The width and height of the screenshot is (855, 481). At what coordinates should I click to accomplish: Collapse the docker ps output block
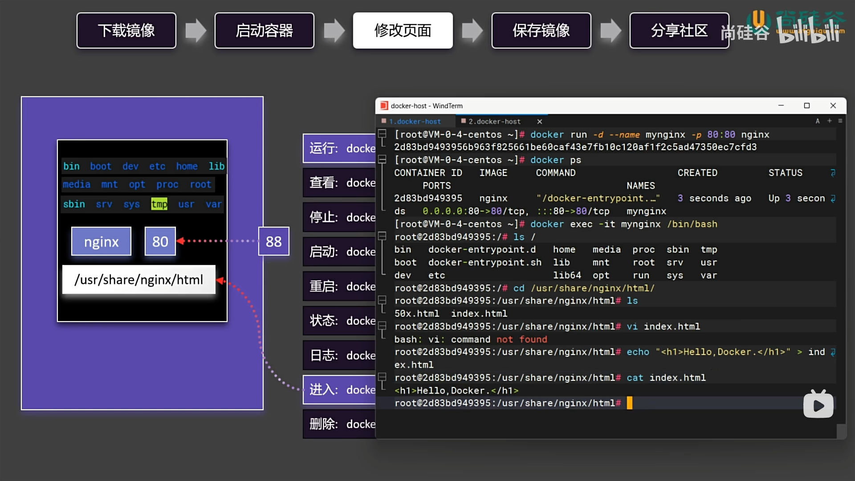(382, 159)
